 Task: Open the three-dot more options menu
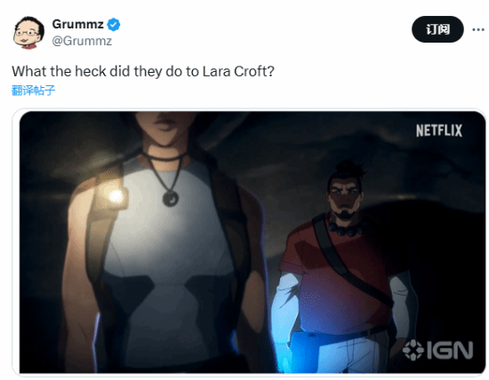pos(478,29)
